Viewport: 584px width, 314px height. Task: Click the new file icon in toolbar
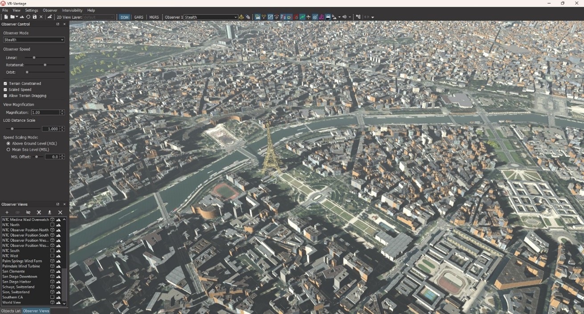pos(6,17)
